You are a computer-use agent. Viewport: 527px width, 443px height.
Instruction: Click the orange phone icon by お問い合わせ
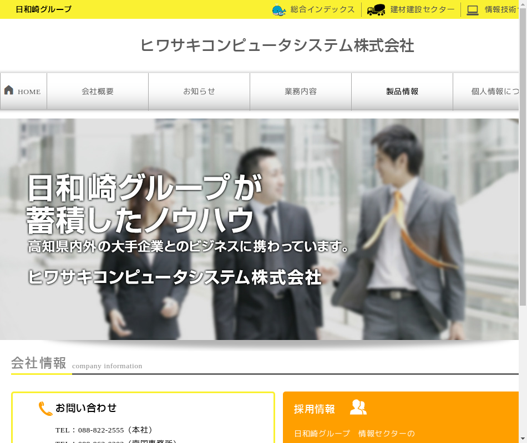(x=45, y=409)
